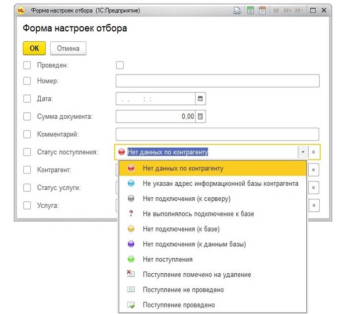Choose the purple 'Нет подключения (к данным базы)' status

tap(194, 244)
